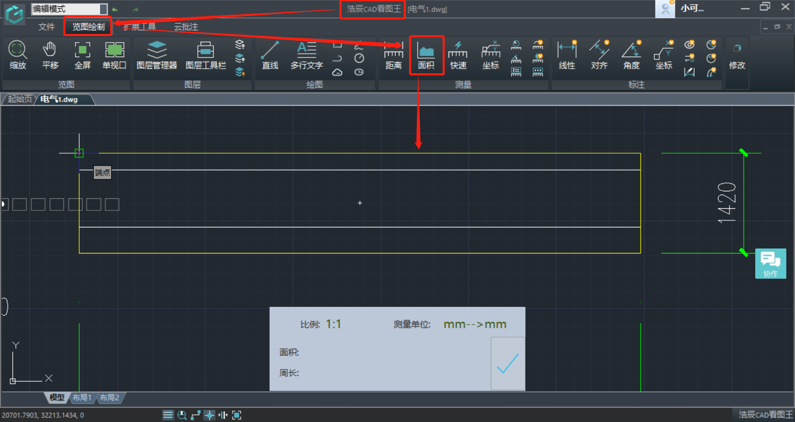The height and width of the screenshot is (422, 795).
Task: Switch to the 起始页 document tab
Action: coord(19,99)
